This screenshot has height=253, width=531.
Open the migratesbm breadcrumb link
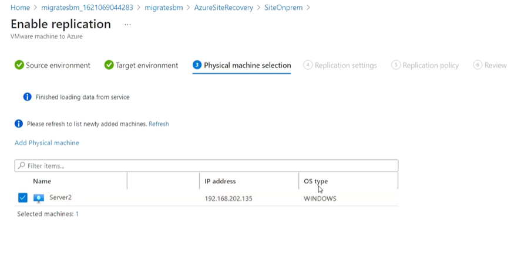[x=163, y=8]
